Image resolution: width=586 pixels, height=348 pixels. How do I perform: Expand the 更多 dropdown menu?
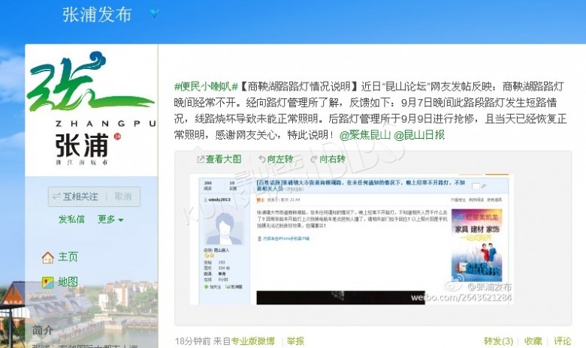[x=110, y=220]
